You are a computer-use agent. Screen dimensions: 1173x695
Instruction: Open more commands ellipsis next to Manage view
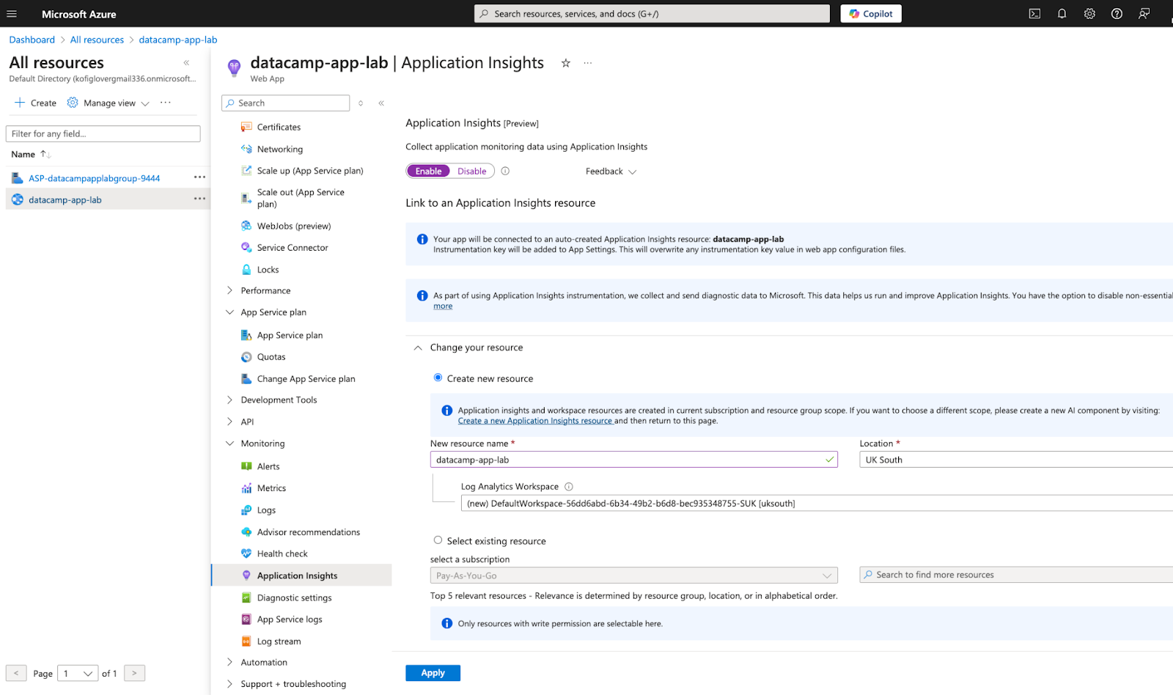pos(166,103)
